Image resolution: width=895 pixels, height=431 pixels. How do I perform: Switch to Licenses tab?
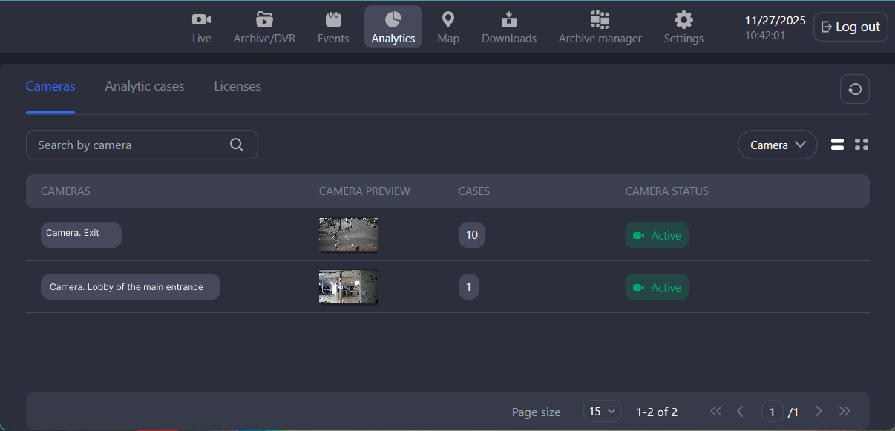237,86
